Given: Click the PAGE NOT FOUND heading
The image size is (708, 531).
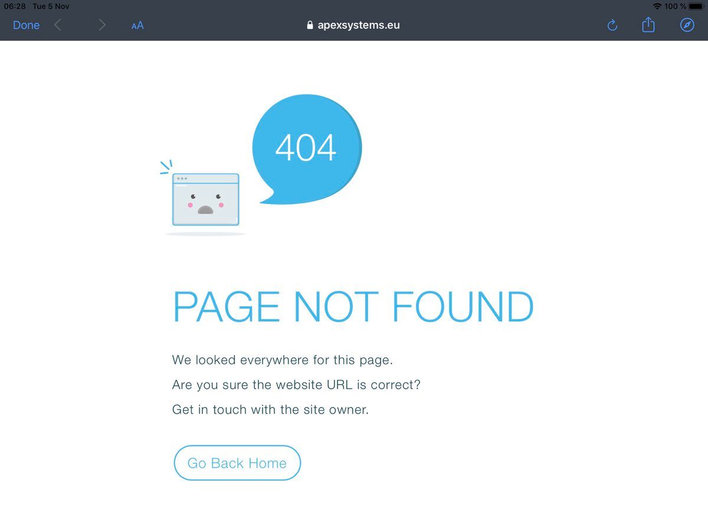Looking at the screenshot, I should click(x=353, y=307).
